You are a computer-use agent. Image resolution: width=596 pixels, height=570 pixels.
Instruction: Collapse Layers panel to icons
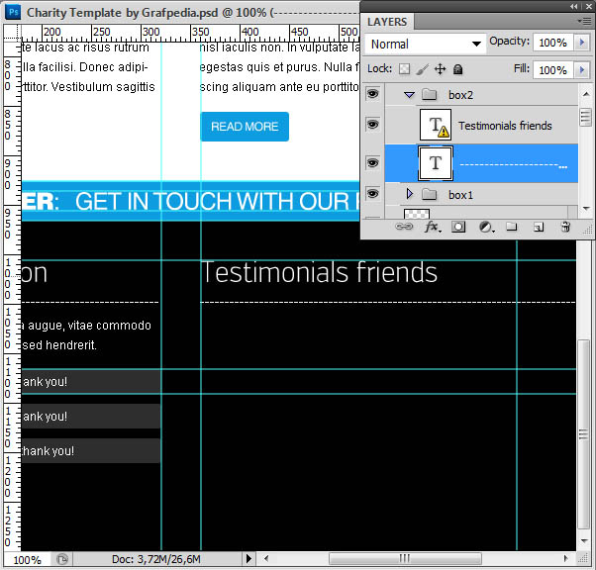pyautogui.click(x=573, y=6)
